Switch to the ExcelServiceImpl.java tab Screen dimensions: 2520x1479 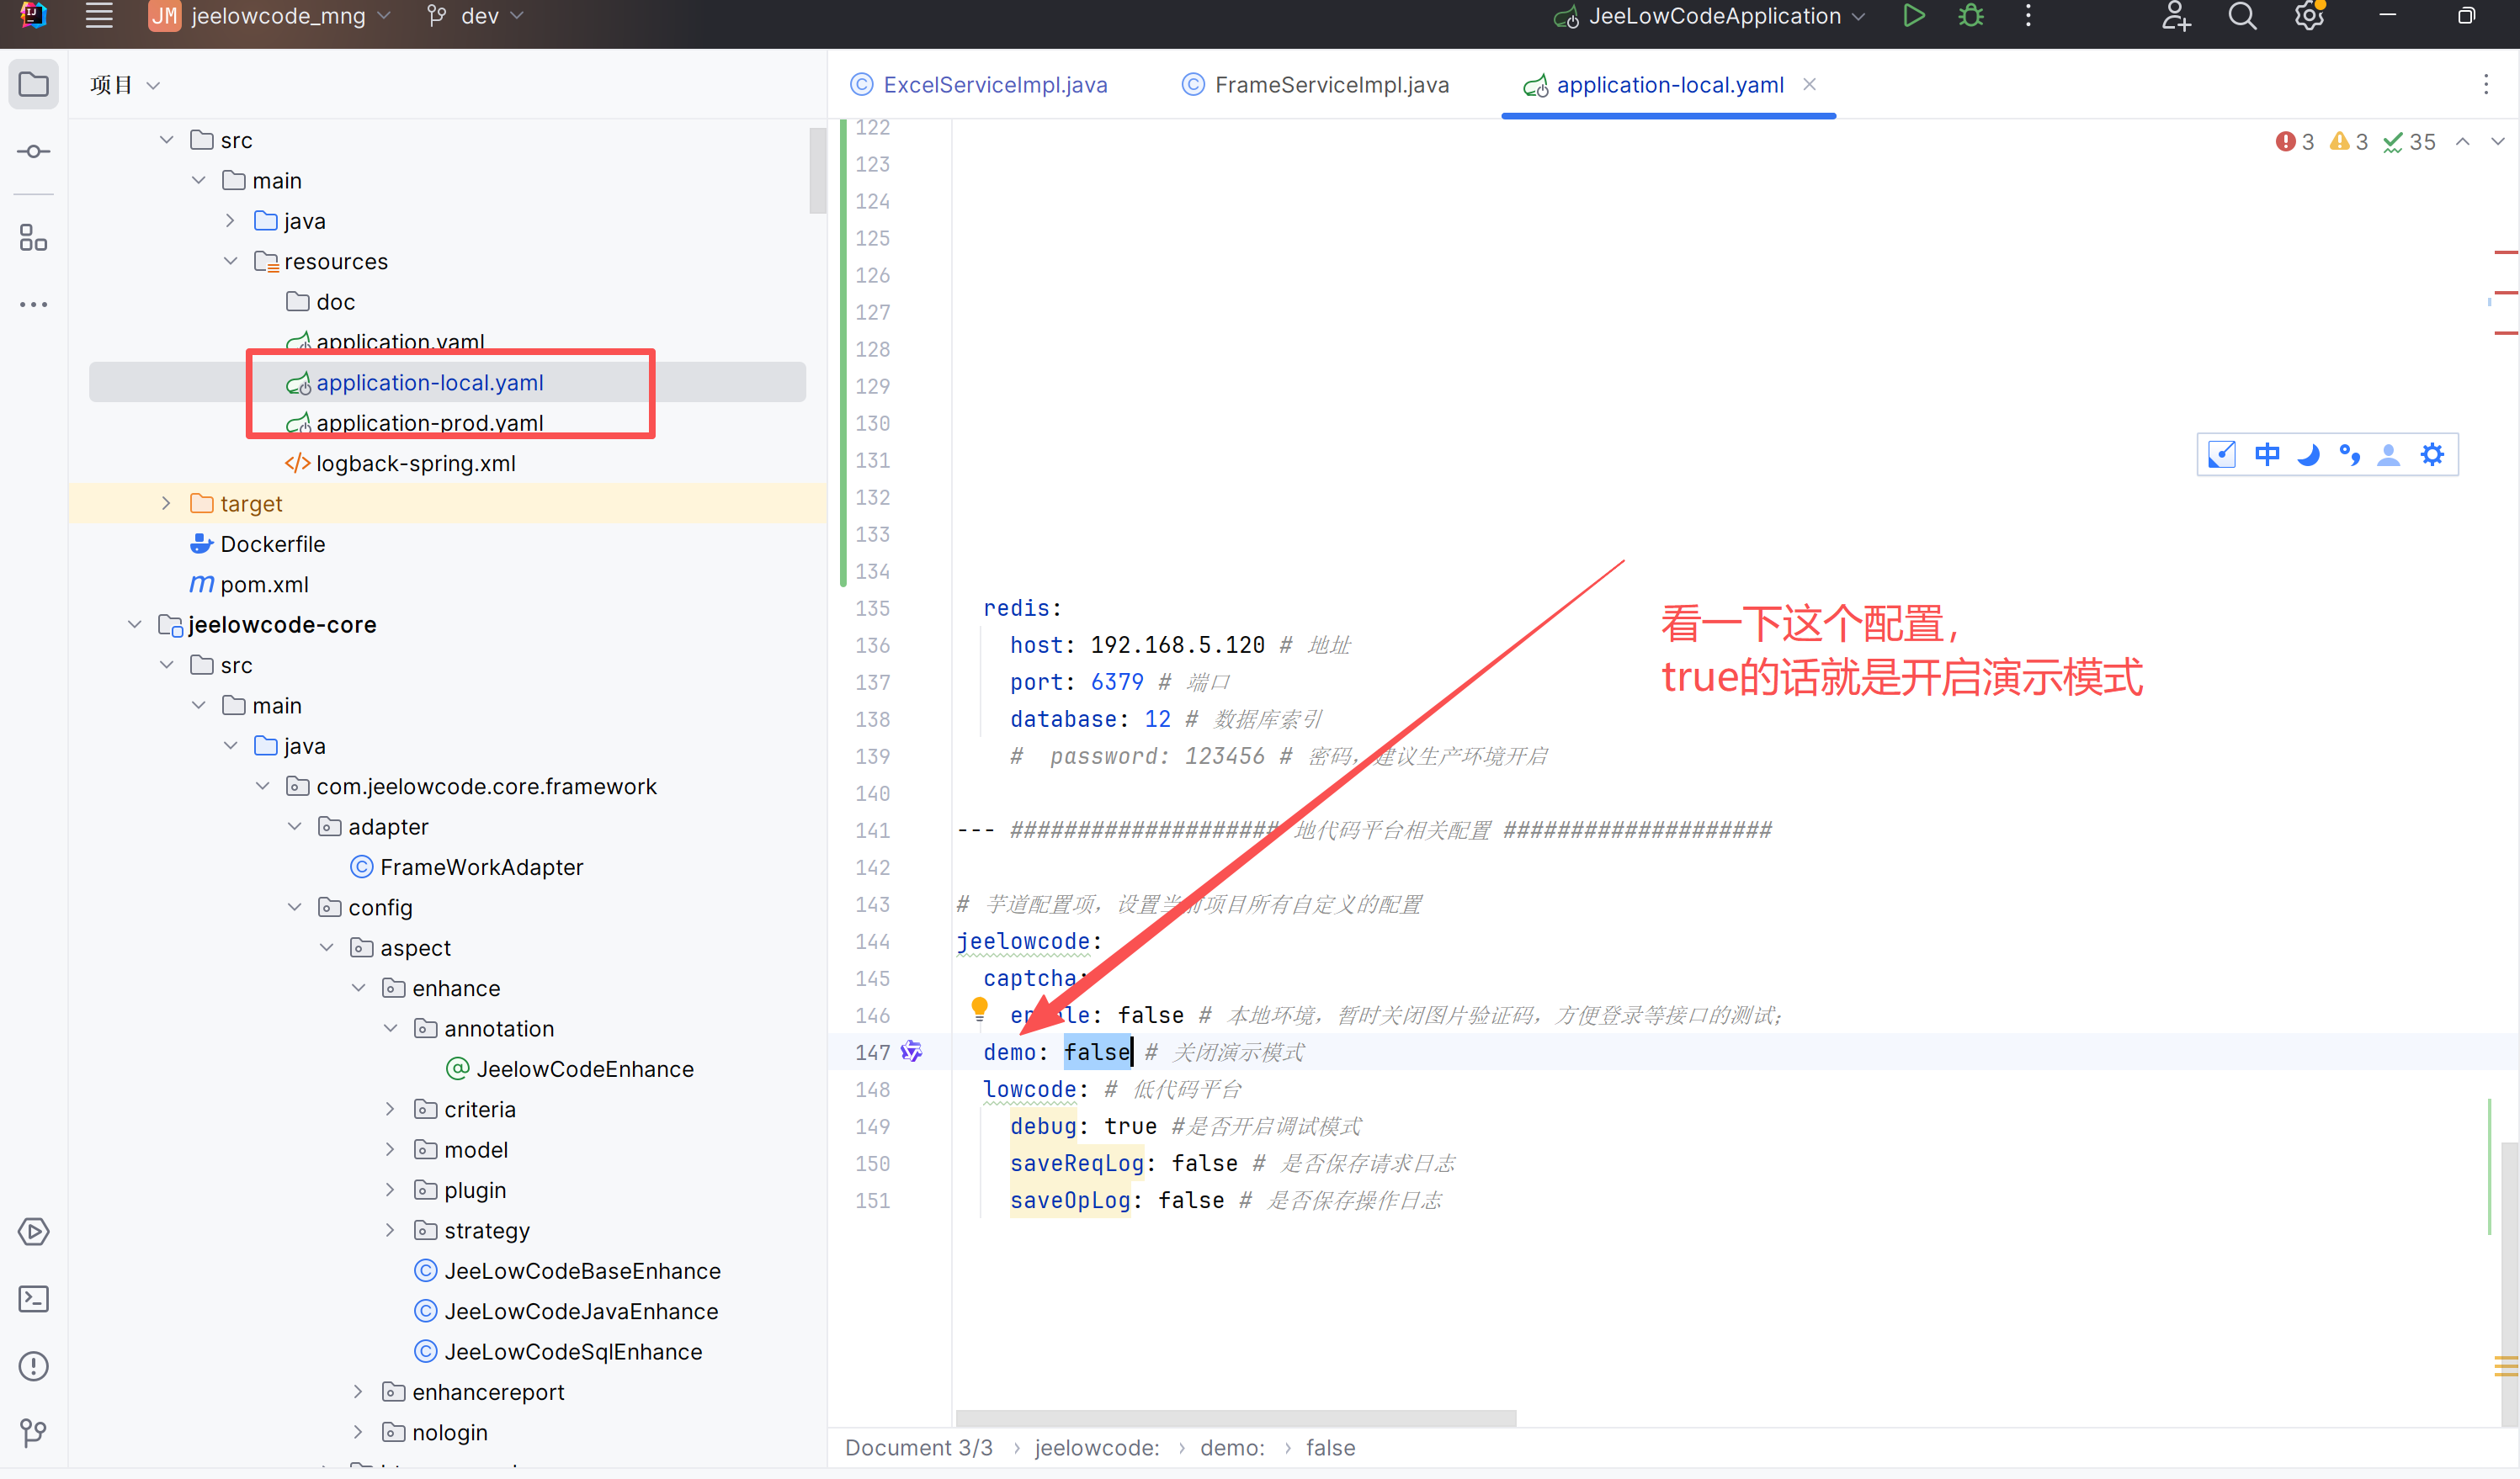994,85
